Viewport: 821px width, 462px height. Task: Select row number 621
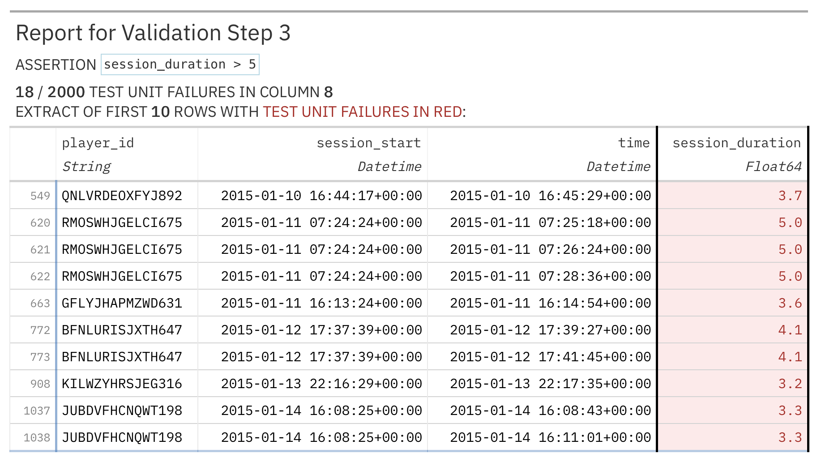tap(40, 250)
